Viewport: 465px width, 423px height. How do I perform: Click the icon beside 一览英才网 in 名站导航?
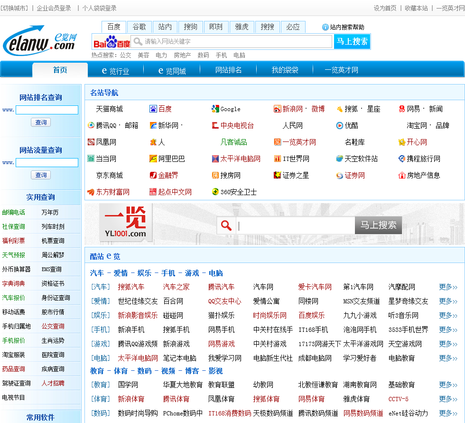(277, 142)
